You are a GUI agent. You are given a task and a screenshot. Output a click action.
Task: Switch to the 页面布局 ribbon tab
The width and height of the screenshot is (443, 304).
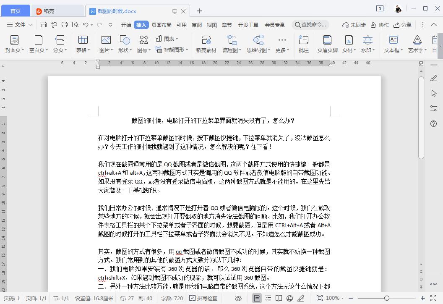coord(162,25)
